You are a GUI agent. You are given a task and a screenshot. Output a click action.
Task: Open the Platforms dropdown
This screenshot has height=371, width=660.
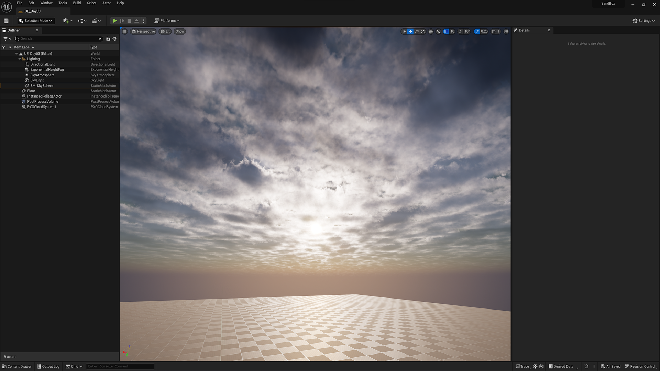[x=167, y=21]
